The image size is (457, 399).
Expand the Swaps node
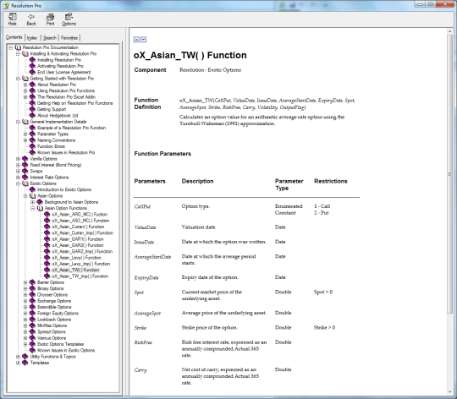pos(18,171)
